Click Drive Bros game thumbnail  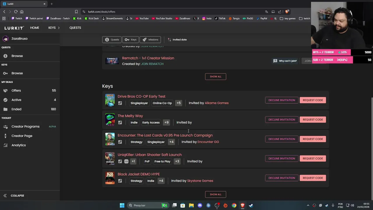pyautogui.click(x=110, y=100)
